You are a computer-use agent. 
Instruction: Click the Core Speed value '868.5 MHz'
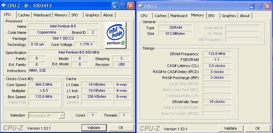point(44,84)
